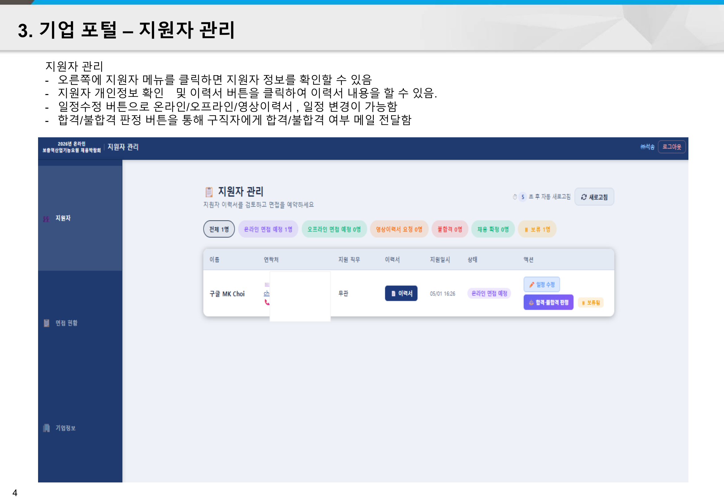Click the 합격·불합격 판정 button

548,302
